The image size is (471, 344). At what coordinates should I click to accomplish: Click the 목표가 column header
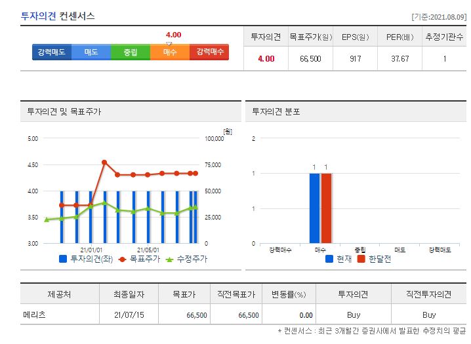click(184, 294)
